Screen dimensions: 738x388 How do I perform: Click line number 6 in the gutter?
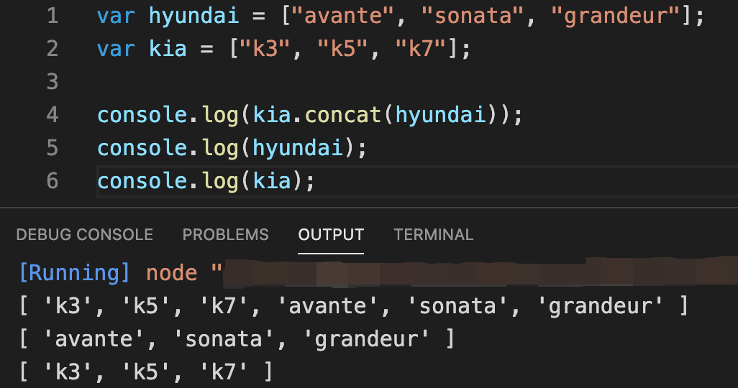coord(53,180)
